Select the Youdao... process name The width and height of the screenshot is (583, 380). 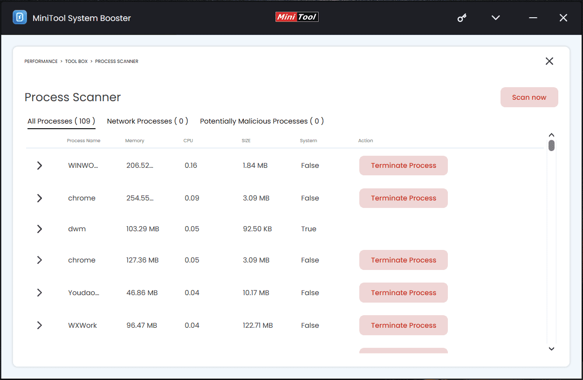(x=84, y=293)
